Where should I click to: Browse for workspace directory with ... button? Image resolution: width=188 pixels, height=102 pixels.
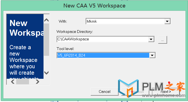(162, 40)
